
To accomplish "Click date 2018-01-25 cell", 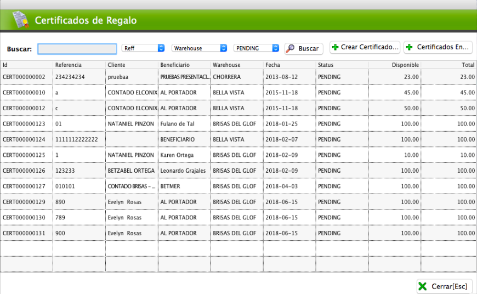I will tap(289, 123).
